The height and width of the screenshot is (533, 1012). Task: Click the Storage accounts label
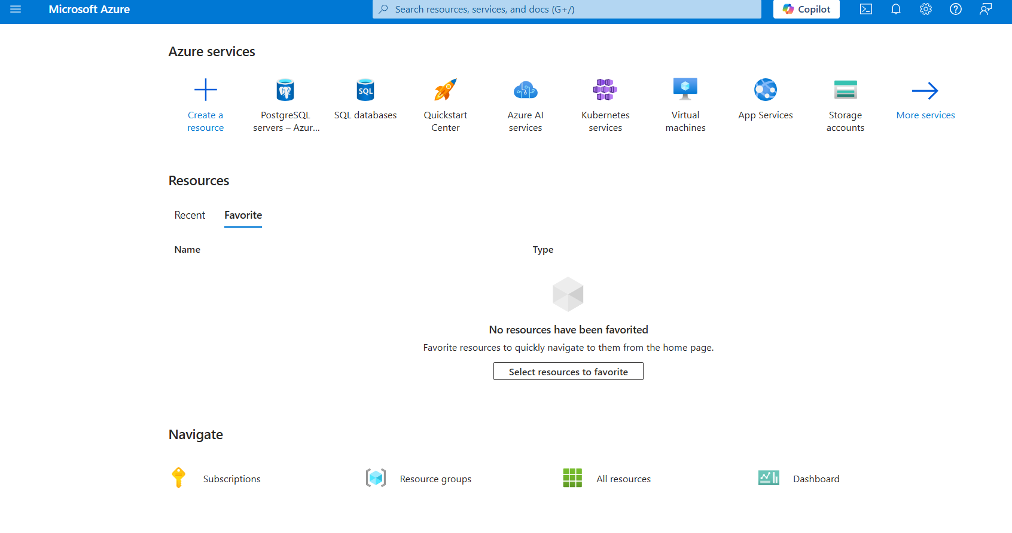(846, 121)
